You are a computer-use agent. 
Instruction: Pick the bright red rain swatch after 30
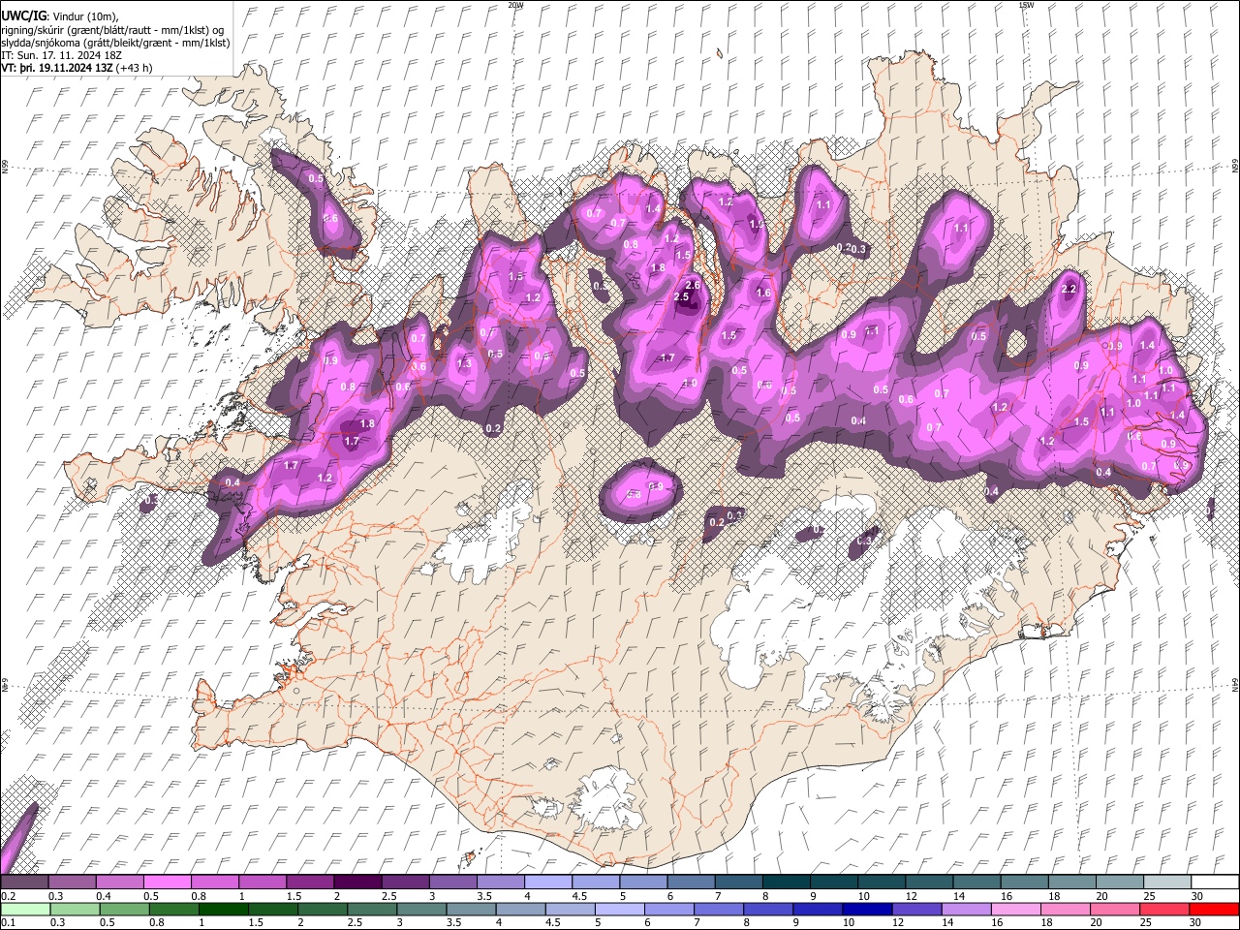pyautogui.click(x=1214, y=910)
